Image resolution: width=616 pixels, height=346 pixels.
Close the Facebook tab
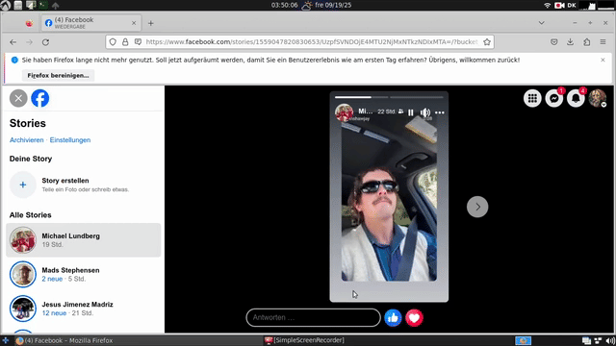(x=134, y=23)
